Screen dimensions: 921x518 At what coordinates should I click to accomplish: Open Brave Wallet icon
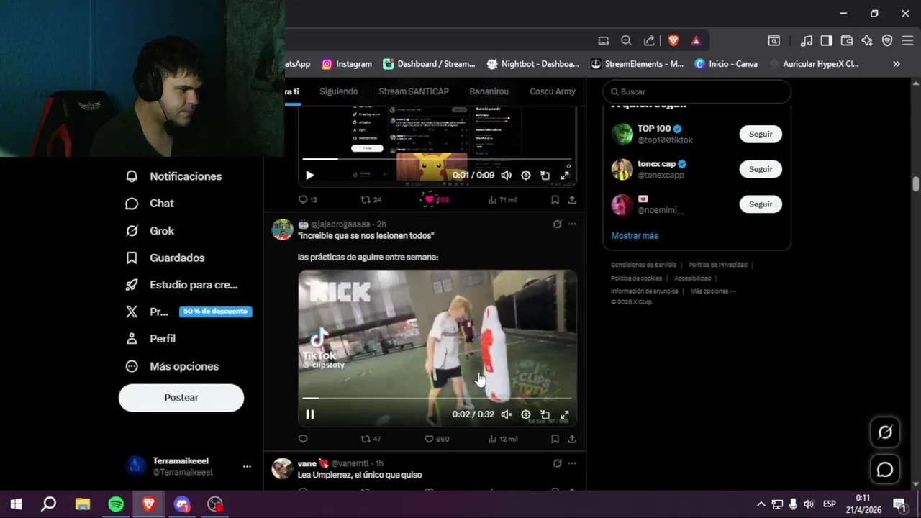tap(847, 40)
